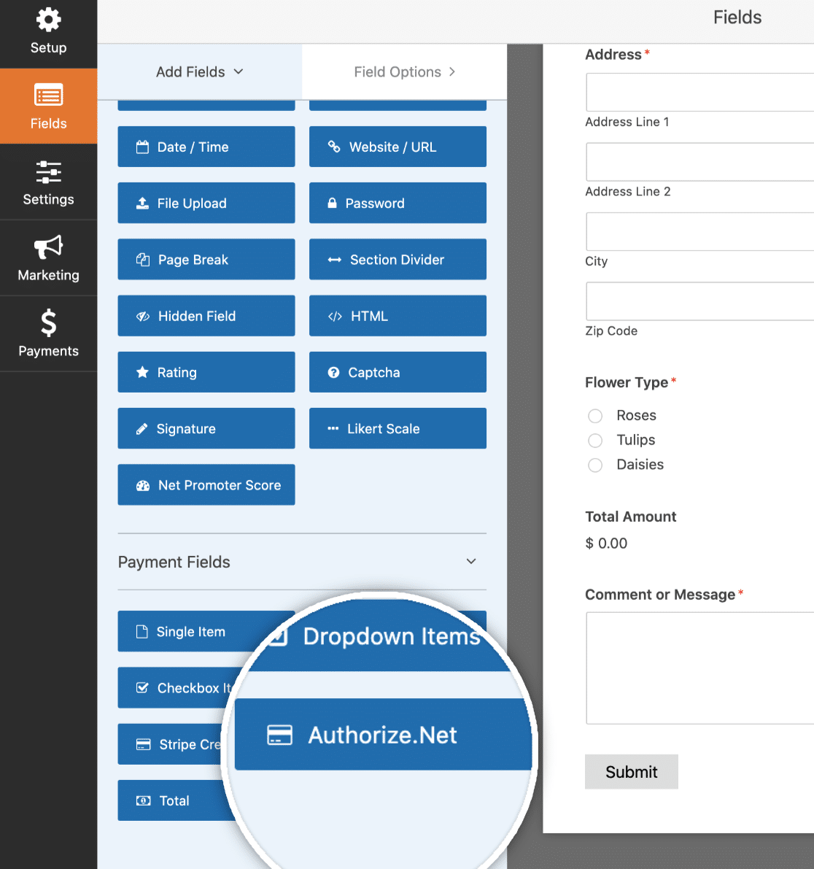Focus the Address Line 2 input
814x869 pixels.
click(700, 162)
